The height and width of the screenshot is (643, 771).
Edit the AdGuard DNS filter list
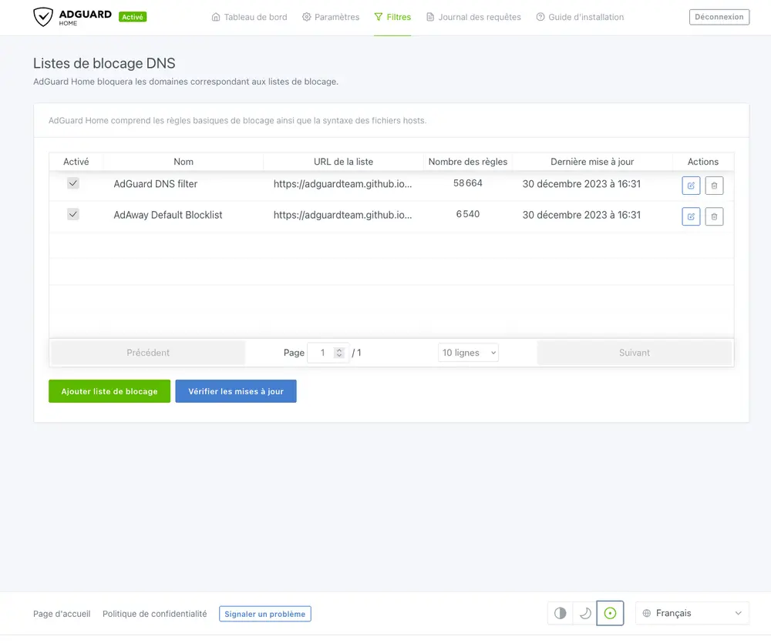tap(690, 186)
